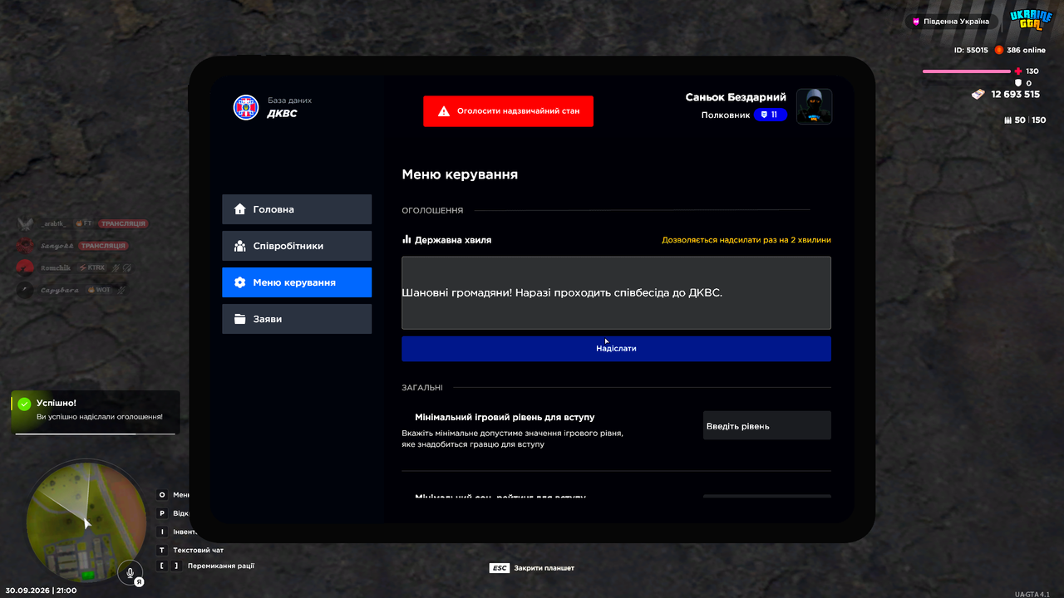Click the ammo bullets icon
The width and height of the screenshot is (1064, 598).
(1007, 120)
